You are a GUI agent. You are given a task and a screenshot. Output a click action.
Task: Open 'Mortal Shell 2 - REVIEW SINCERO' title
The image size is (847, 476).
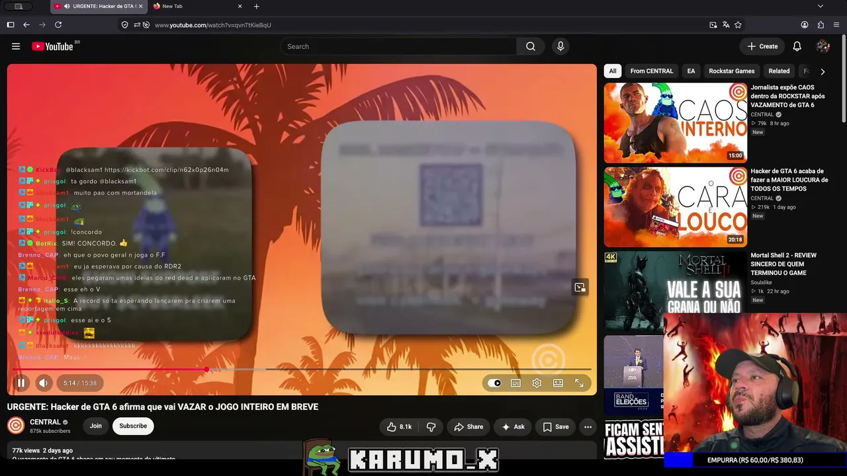pyautogui.click(x=783, y=264)
